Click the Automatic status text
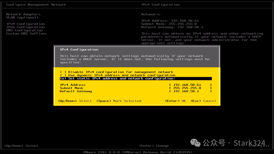This screenshot has height=154, width=274. [x=151, y=14]
